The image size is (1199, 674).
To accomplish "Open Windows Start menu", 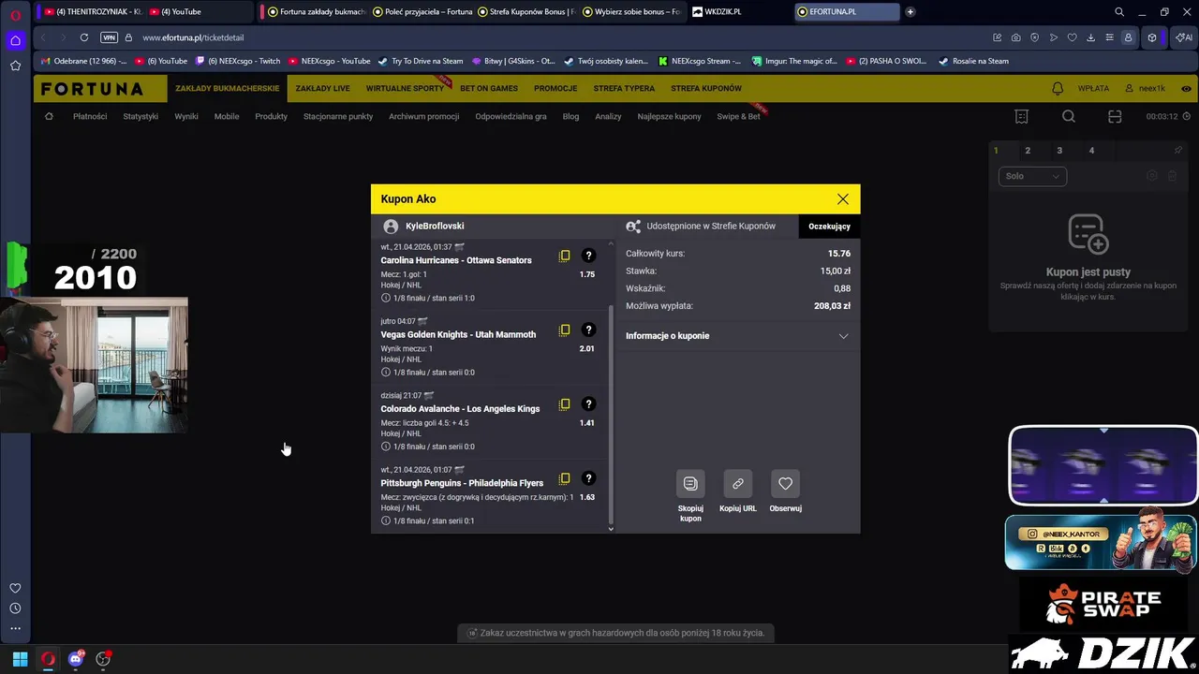I will click(20, 659).
